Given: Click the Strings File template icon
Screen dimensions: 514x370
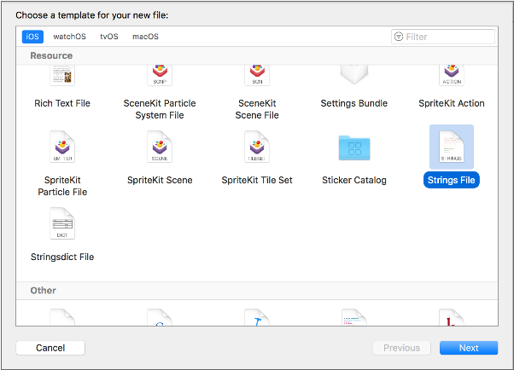Looking at the screenshot, I should [x=452, y=148].
